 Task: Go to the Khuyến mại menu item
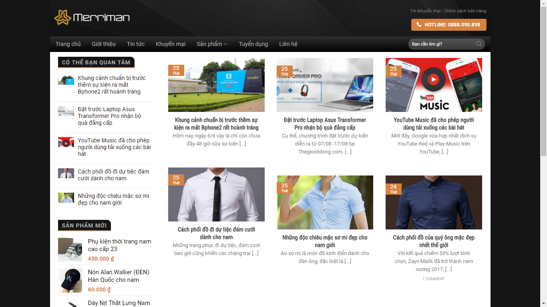tap(171, 44)
